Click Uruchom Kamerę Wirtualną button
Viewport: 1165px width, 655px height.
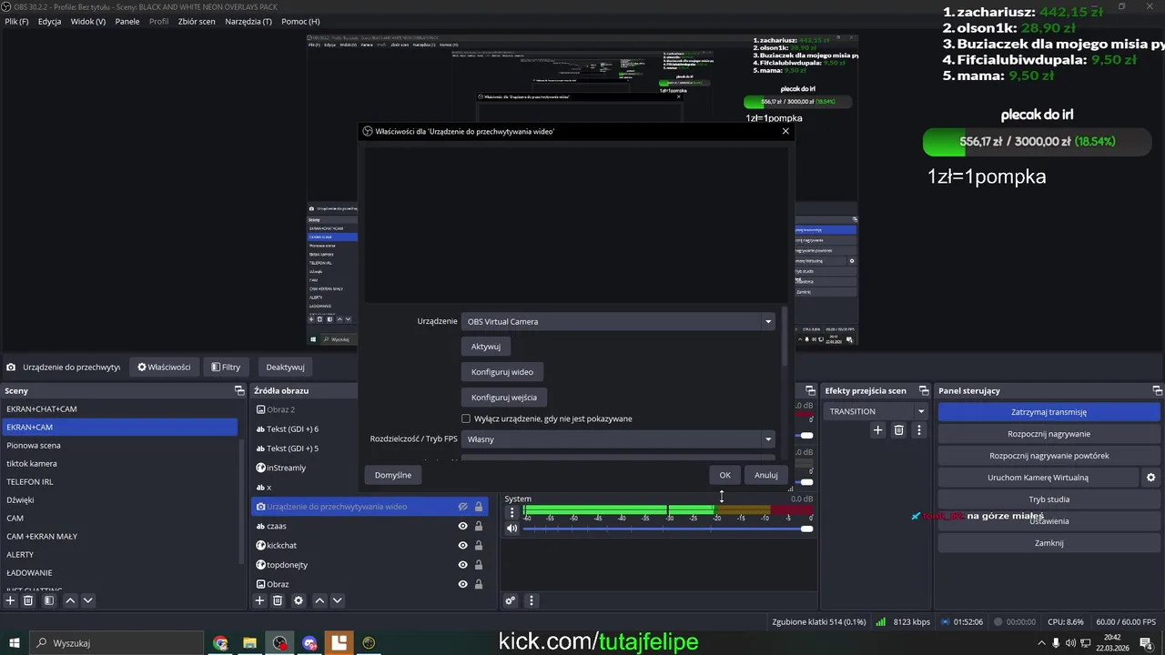(1038, 478)
